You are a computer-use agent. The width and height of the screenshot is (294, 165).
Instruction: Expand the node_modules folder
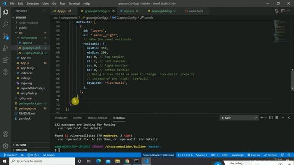click(x=28, y=22)
